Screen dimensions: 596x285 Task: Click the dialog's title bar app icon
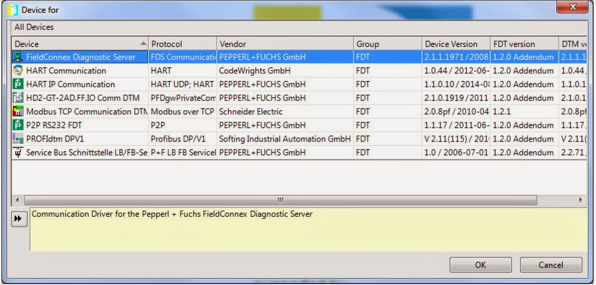[x=12, y=9]
